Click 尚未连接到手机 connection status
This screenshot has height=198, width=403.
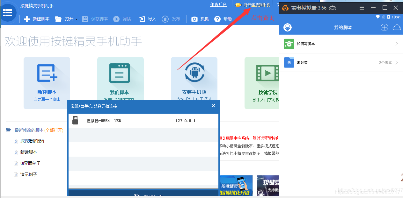click(257, 5)
